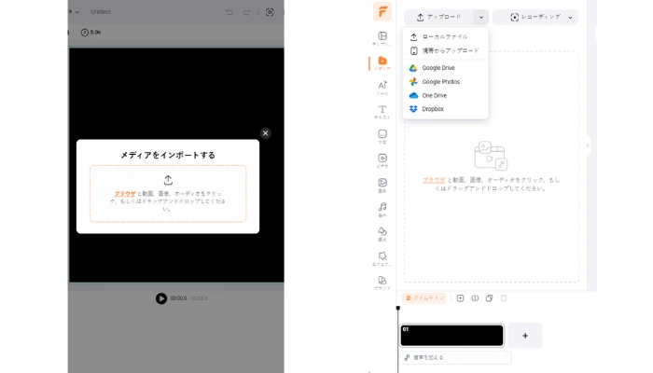
Task: Click the 00:00.0 playback time text
Action: pyautogui.click(x=178, y=298)
